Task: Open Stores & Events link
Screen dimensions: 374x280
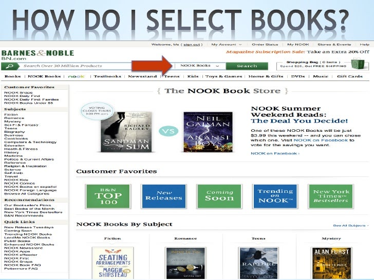Action: [334, 45]
